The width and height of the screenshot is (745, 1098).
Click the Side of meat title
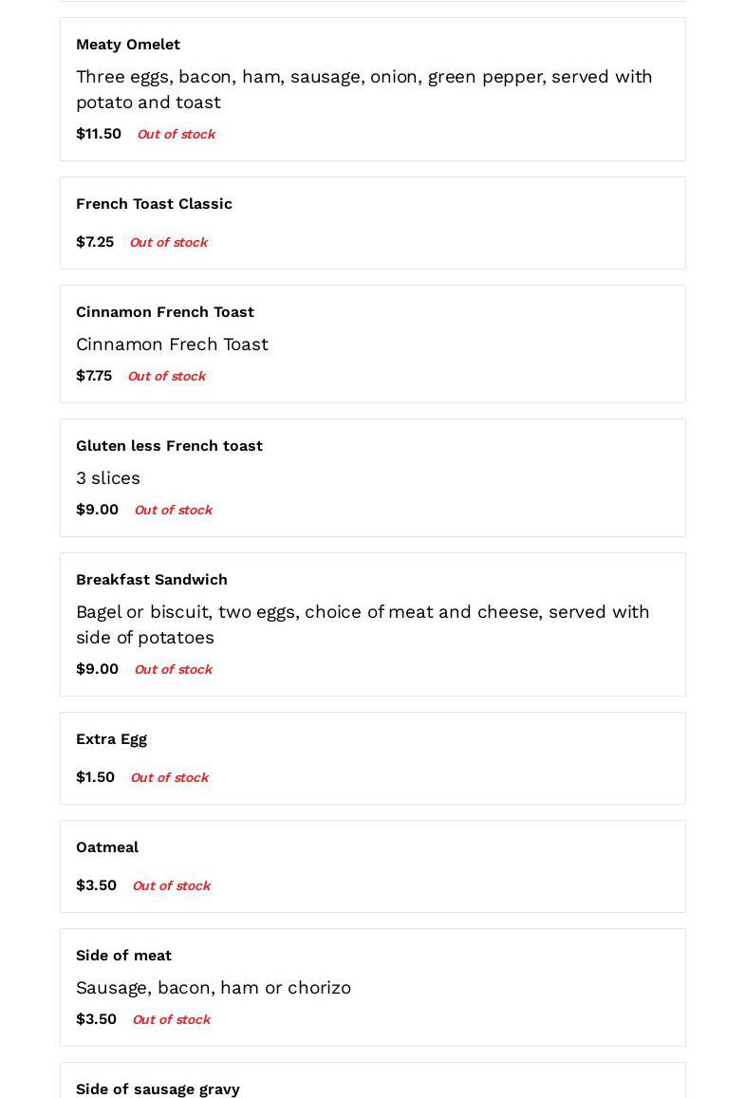pos(123,956)
